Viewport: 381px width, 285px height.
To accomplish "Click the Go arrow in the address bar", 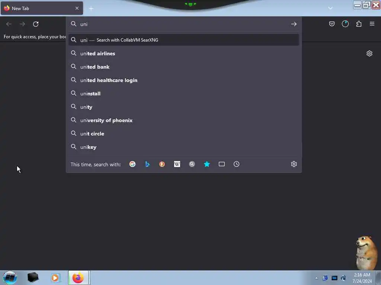I will coord(294,24).
